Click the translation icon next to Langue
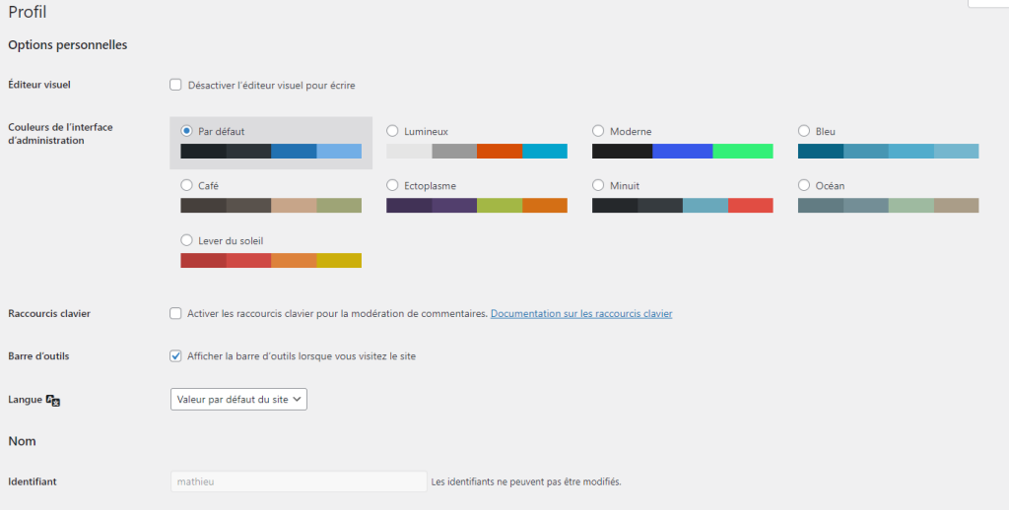Viewport: 1009px width, 510px height. click(53, 401)
